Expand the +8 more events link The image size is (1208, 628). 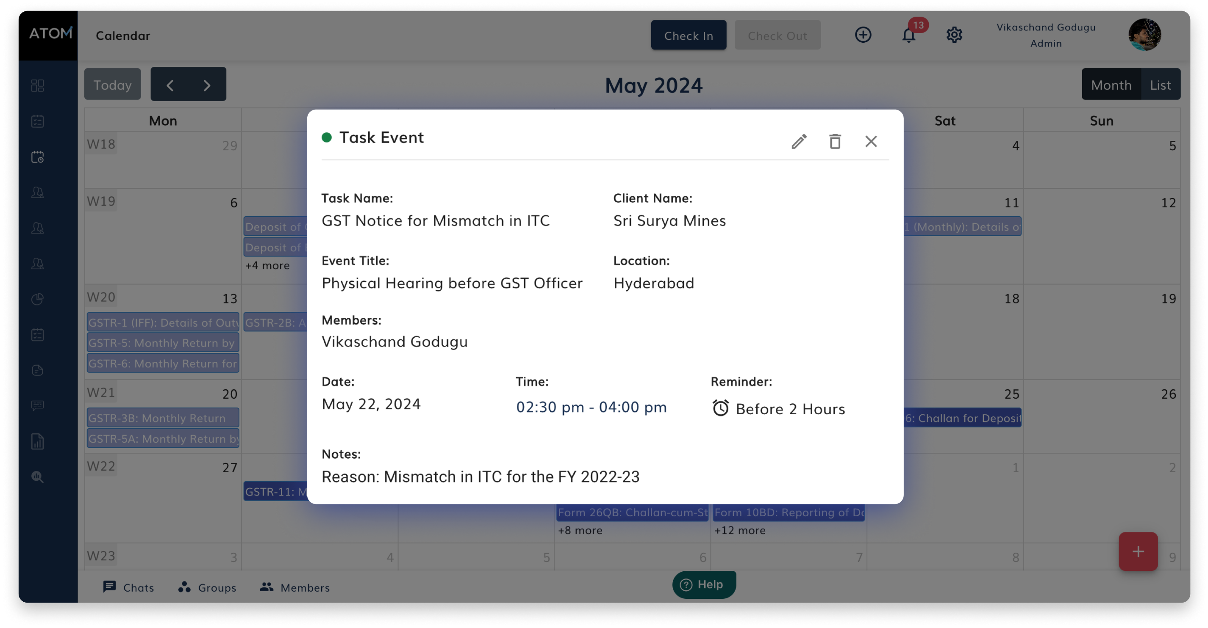[x=580, y=530]
